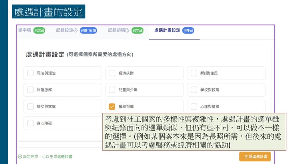Viewport: 291px width, 164px height.
Task: Check the 婦女與家庭 checkbox
Action: [x=30, y=106]
